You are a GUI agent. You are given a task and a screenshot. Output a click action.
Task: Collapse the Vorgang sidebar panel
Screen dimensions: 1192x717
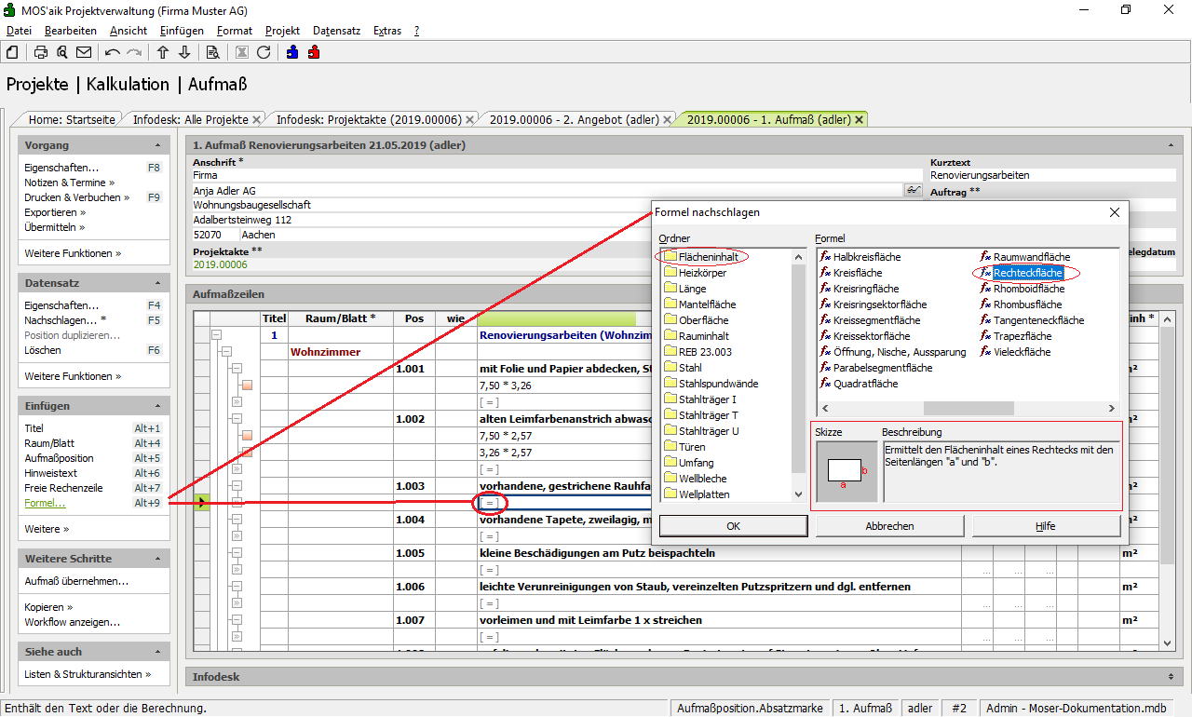[x=157, y=146]
